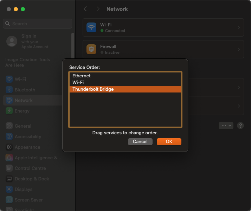
Task: Click the Search magnifier icon
Action: (x=7, y=24)
